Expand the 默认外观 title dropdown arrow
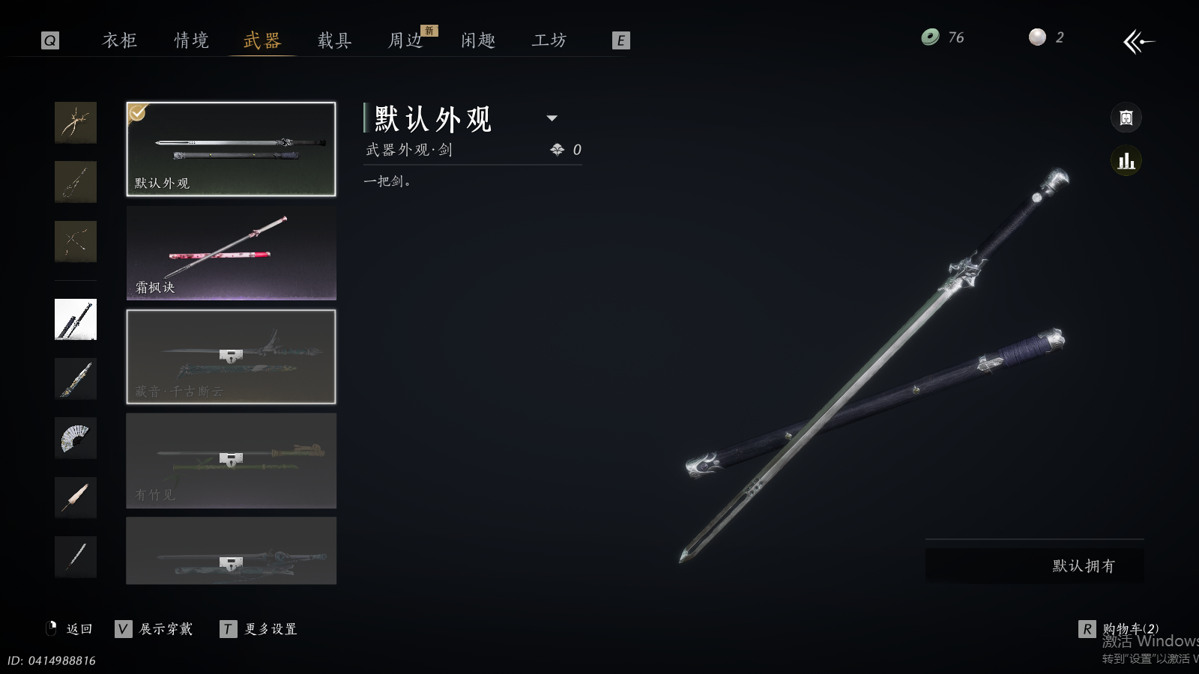 click(x=552, y=118)
